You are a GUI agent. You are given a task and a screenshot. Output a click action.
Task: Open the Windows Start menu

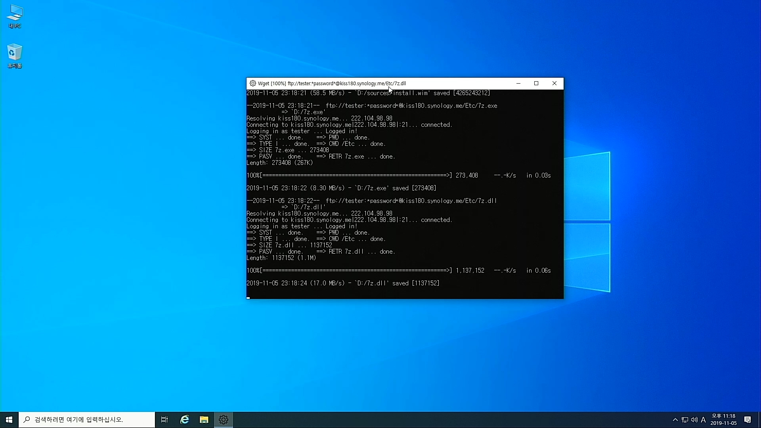(9, 420)
